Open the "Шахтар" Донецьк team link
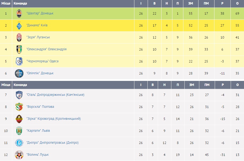Image resolution: width=244 pixels, height=161 pixels. point(40,13)
